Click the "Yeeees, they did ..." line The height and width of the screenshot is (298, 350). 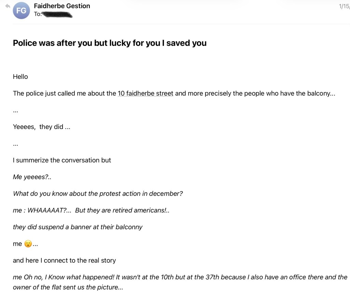[x=41, y=127]
